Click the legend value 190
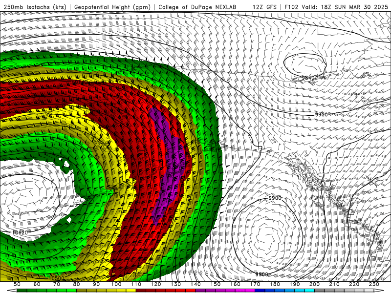Viewport: 391px width, 293px height. 295,284
